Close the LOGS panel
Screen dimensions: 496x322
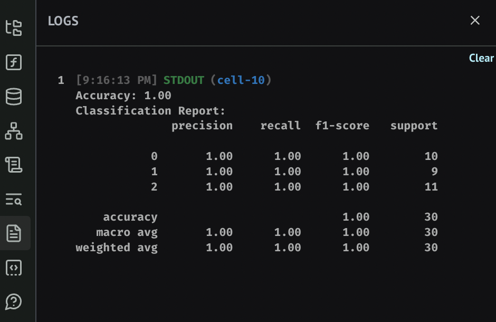[475, 21]
